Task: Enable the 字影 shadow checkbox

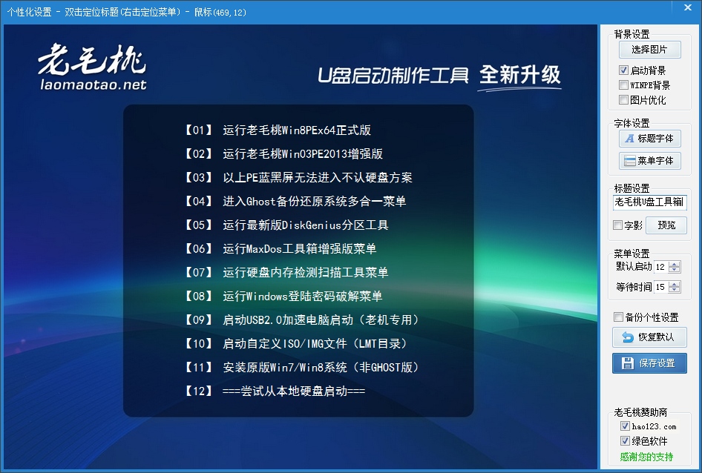Action: tap(618, 225)
